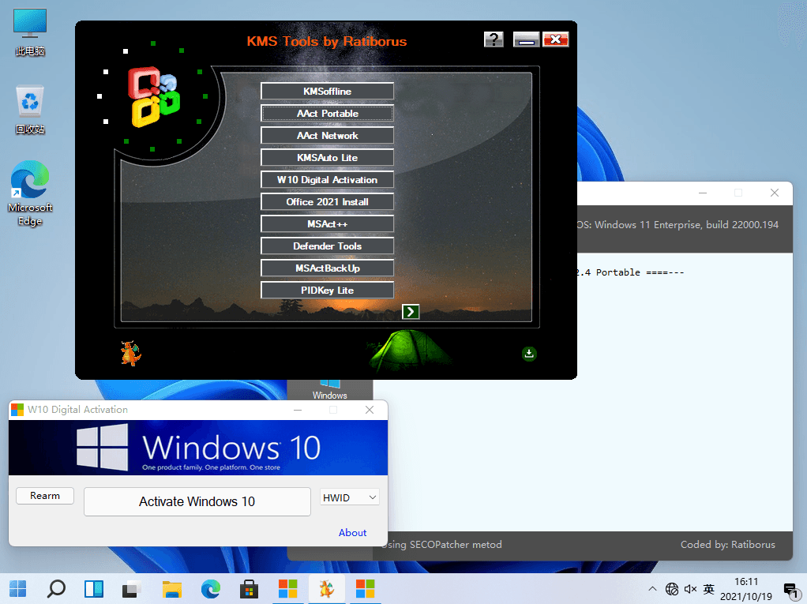Click the Windows tab in AAct sidebar
The width and height of the screenshot is (807, 604).
(x=330, y=390)
